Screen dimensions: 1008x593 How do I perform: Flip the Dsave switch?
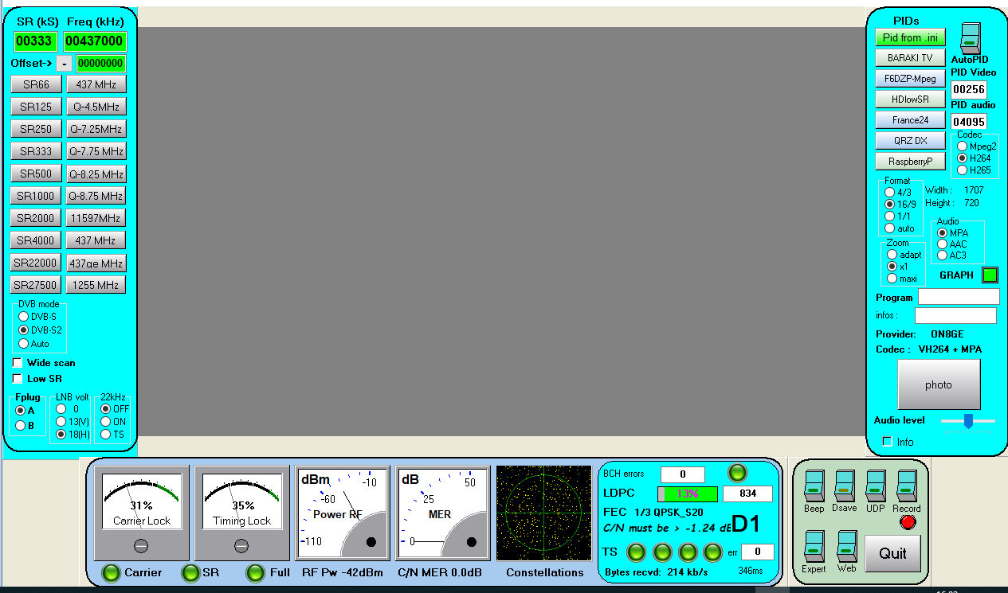(845, 486)
